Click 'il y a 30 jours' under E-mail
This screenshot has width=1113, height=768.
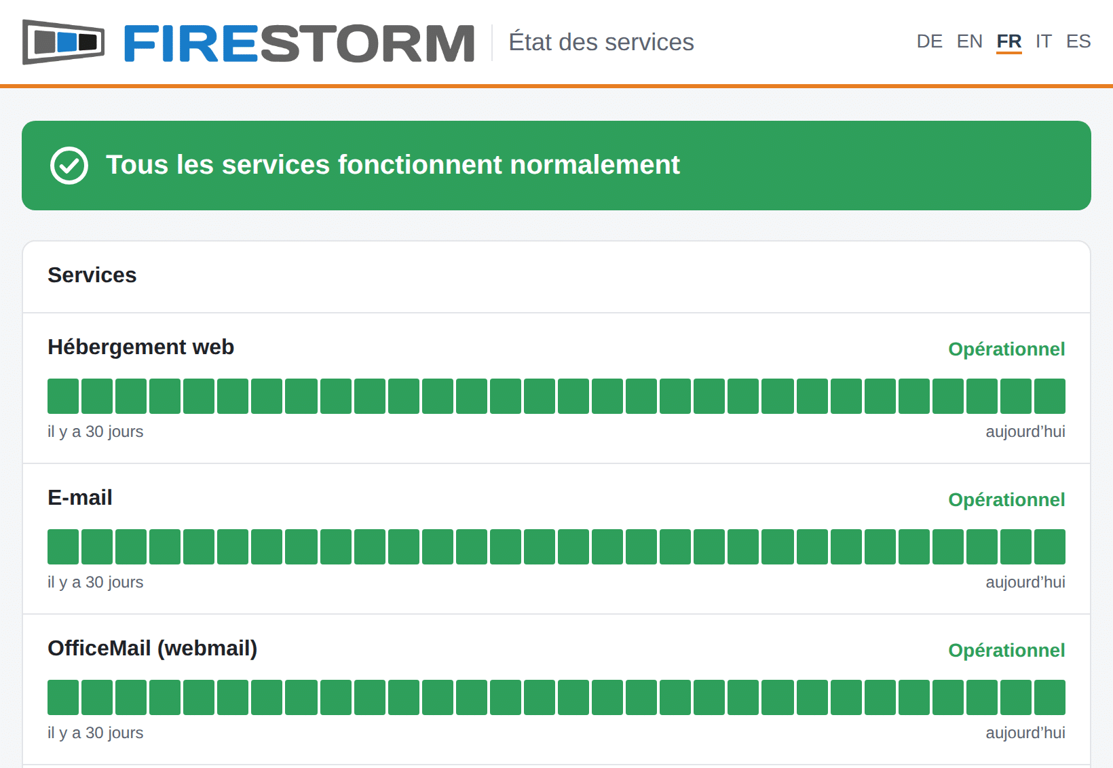click(x=96, y=583)
